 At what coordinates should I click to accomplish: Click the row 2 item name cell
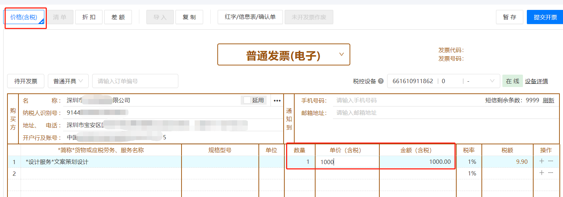pos(101,173)
